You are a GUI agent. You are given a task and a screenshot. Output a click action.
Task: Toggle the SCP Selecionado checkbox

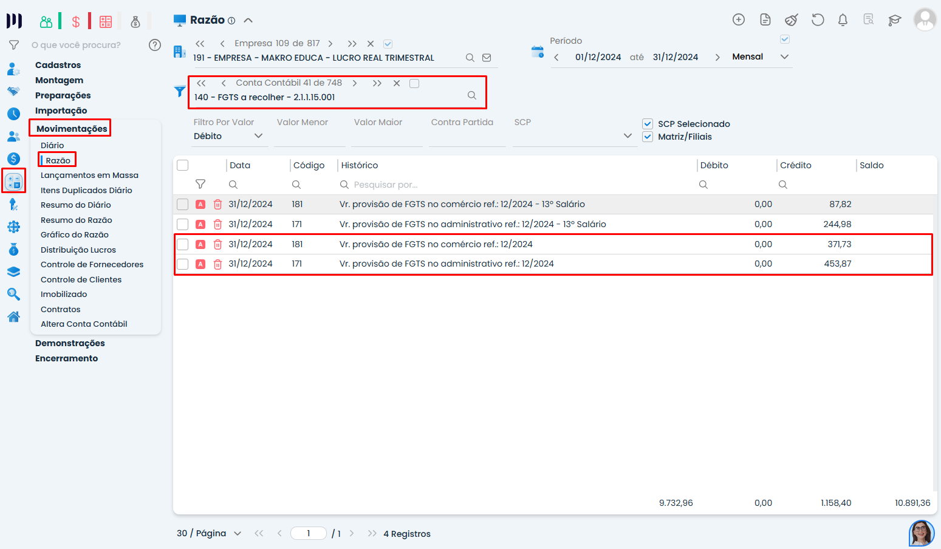[648, 124]
